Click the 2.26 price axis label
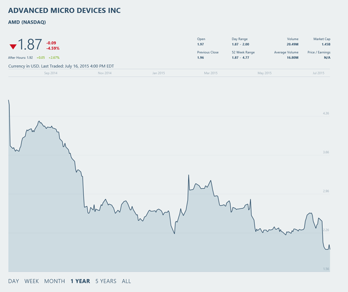 point(326,230)
